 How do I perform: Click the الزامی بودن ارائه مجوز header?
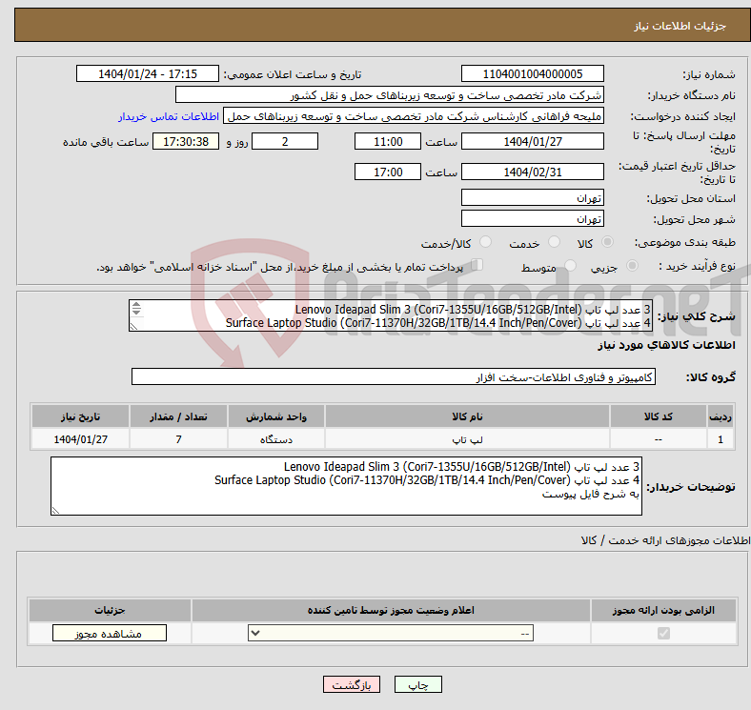663,610
